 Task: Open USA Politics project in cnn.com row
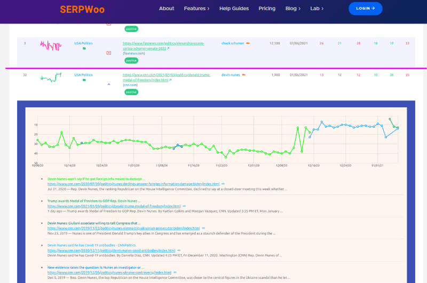83,75
